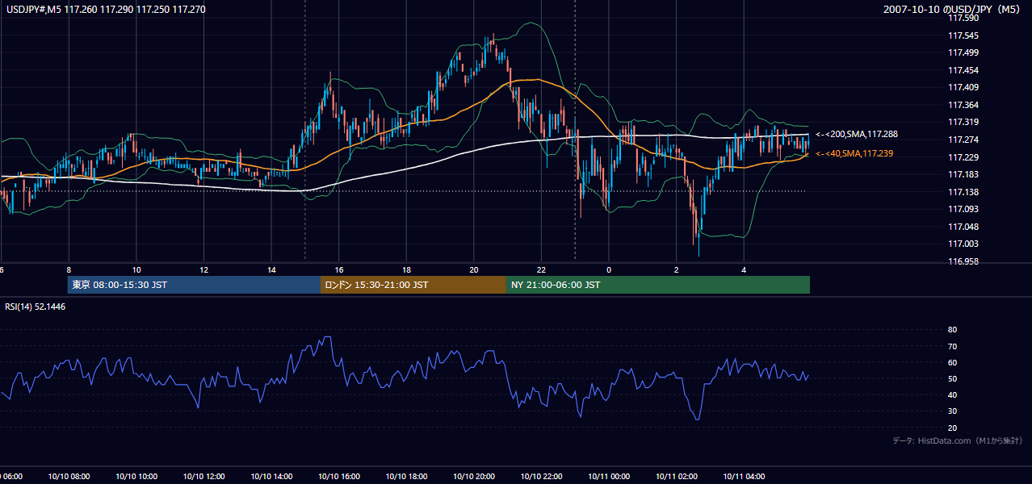Click the 10/11 00:00 date axis label
Viewport: 1032px width, 484px height.
coord(609,477)
